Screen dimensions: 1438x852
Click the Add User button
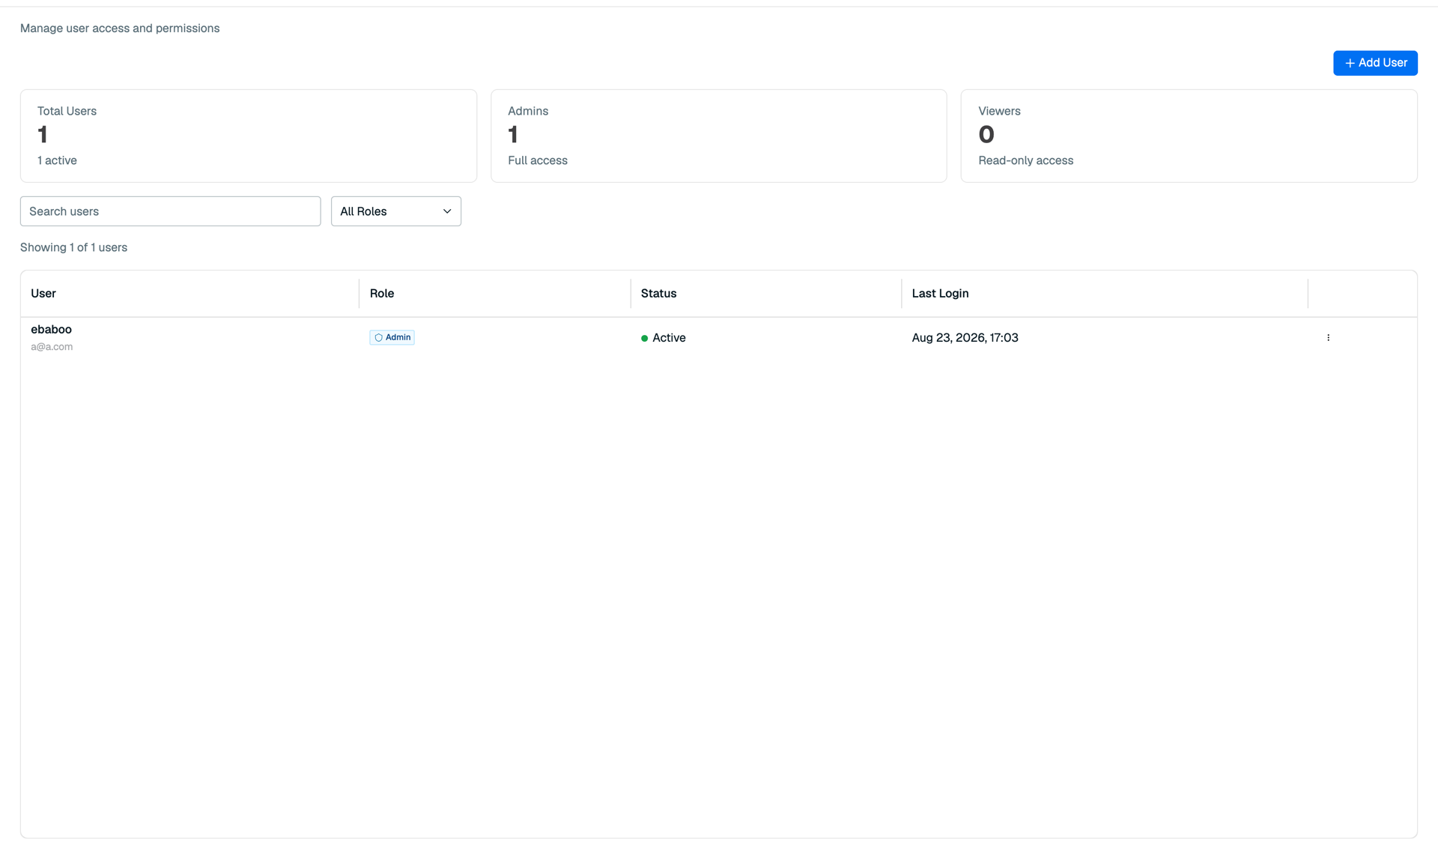tap(1375, 63)
